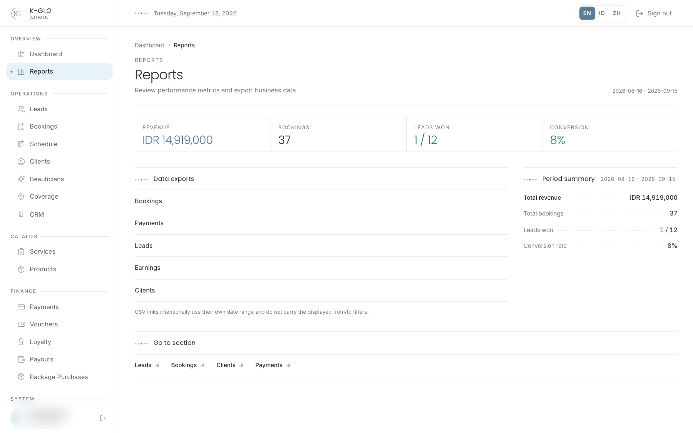
Task: Open Vouchers under Finance
Action: [x=59, y=324]
